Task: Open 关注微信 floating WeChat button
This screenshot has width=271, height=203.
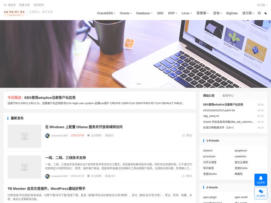Action: coord(260,193)
